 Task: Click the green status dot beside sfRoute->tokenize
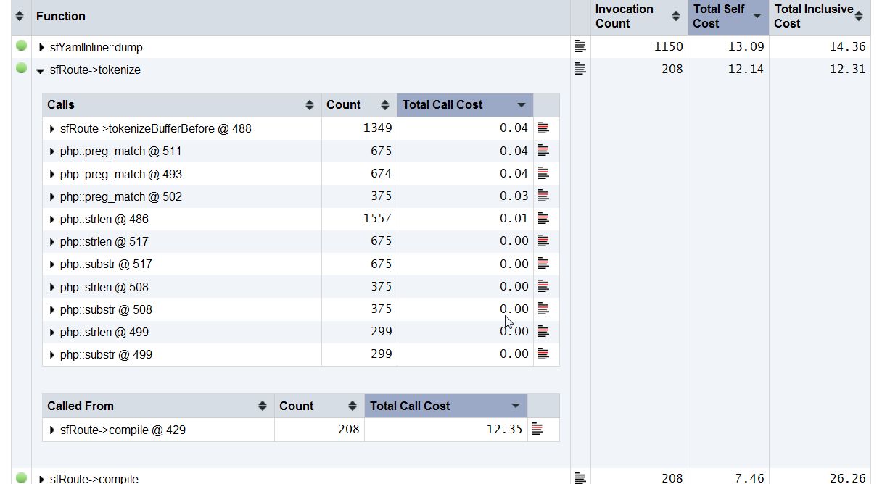tap(21, 68)
